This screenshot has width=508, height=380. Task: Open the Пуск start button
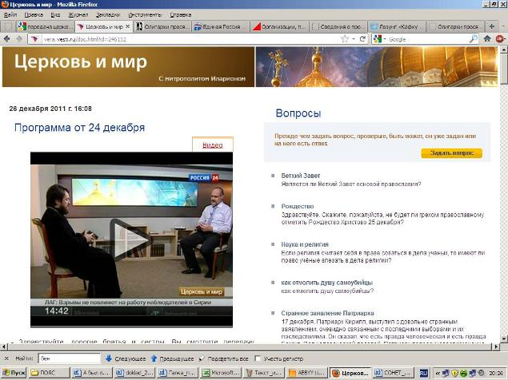pyautogui.click(x=14, y=373)
